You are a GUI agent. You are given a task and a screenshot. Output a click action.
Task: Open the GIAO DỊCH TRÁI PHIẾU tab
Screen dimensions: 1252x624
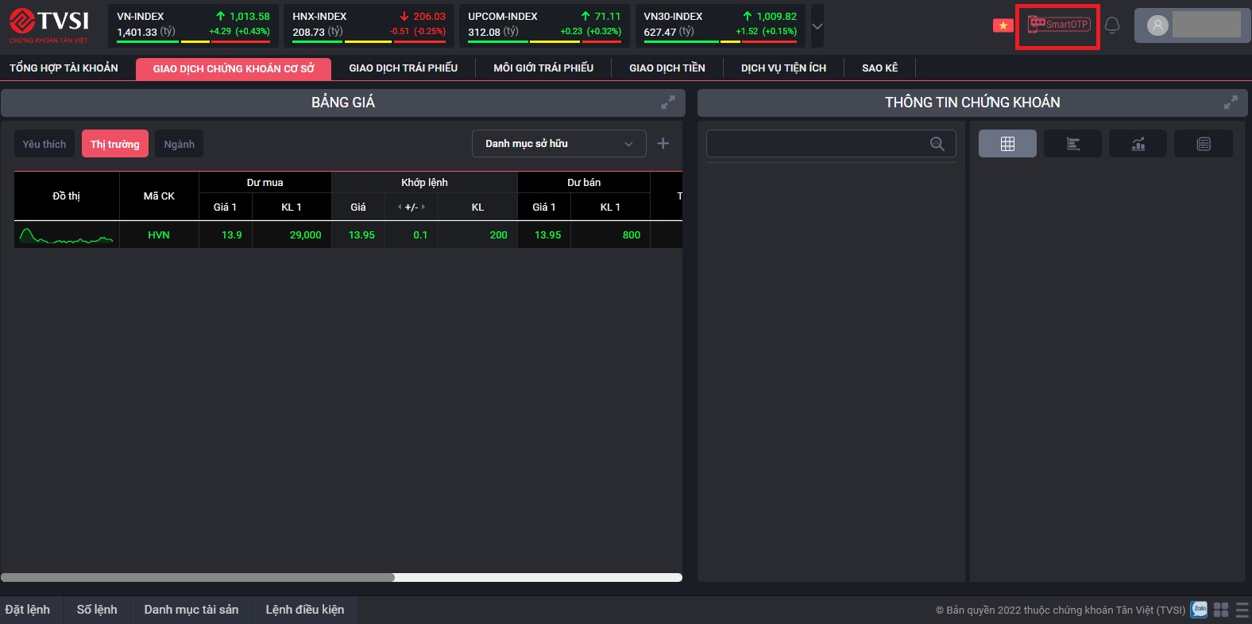[x=403, y=68]
